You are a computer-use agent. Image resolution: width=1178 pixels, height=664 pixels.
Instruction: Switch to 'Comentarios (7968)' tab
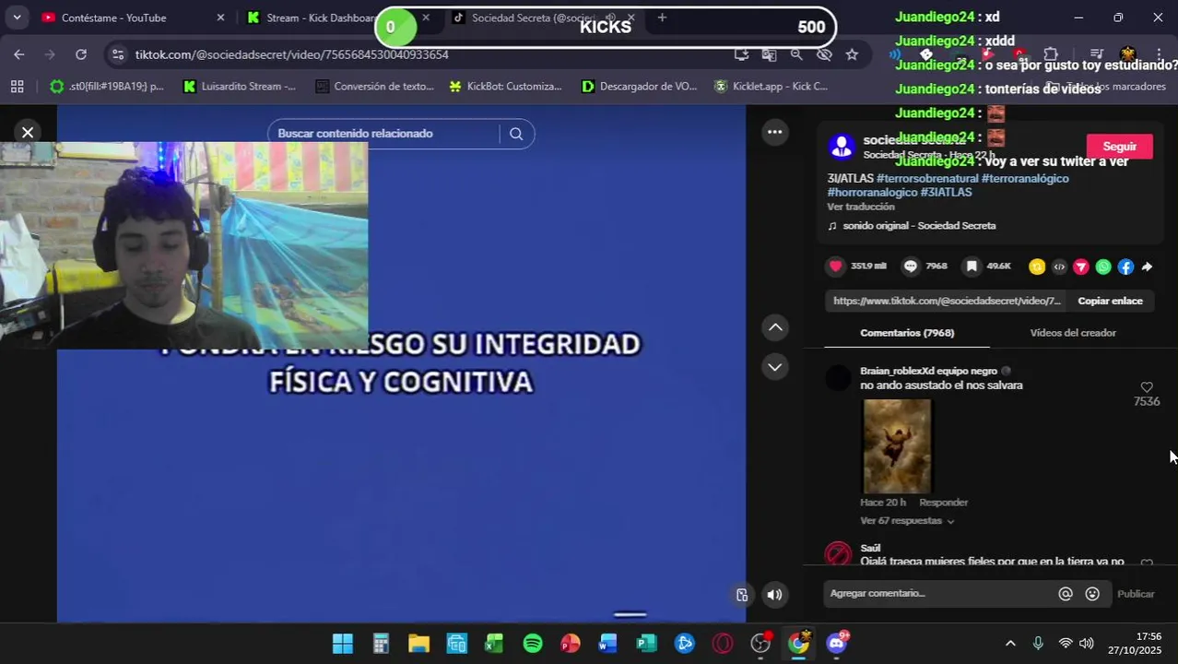coord(907,333)
